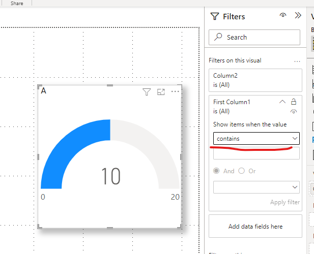Click the Share menu item
This screenshot has height=254, width=314.
point(17,3)
